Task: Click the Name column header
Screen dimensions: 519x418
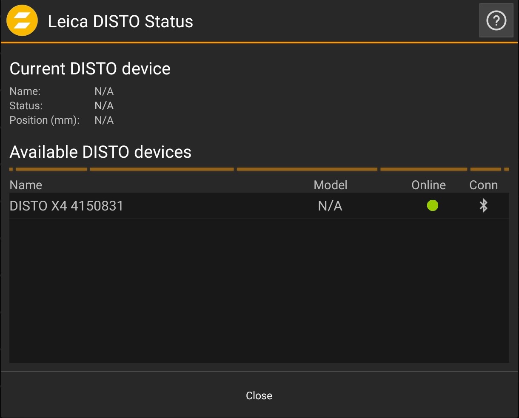Action: (x=26, y=185)
